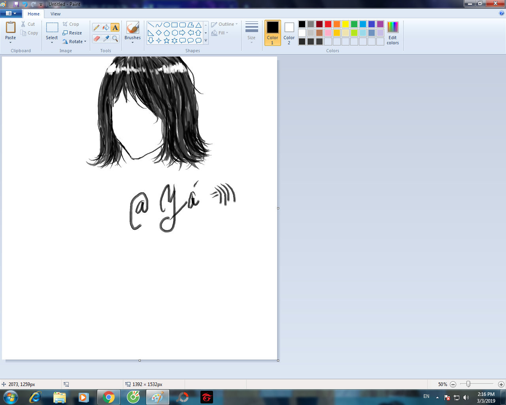Open Google Chrome from the taskbar
This screenshot has height=405, width=506.
coord(108,397)
